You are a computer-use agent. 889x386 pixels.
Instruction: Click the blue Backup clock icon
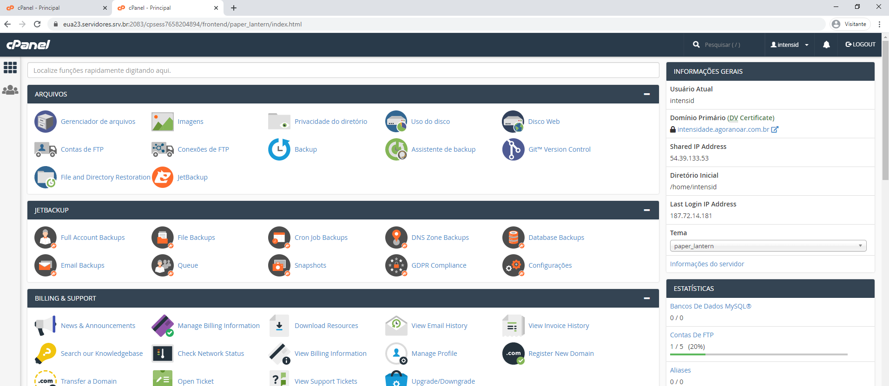click(x=279, y=149)
